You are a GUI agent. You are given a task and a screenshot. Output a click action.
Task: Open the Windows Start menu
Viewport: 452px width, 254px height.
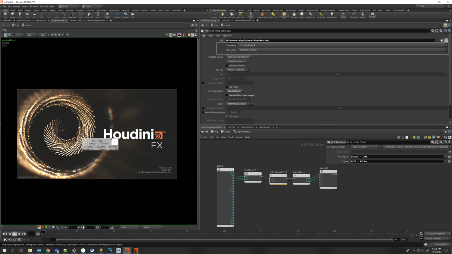[4, 250]
